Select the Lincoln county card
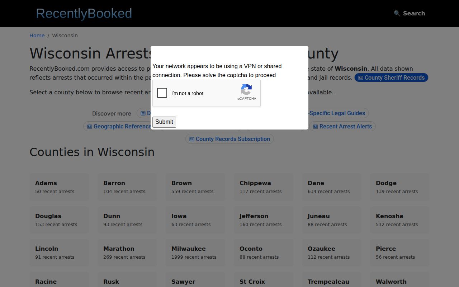 point(59,253)
